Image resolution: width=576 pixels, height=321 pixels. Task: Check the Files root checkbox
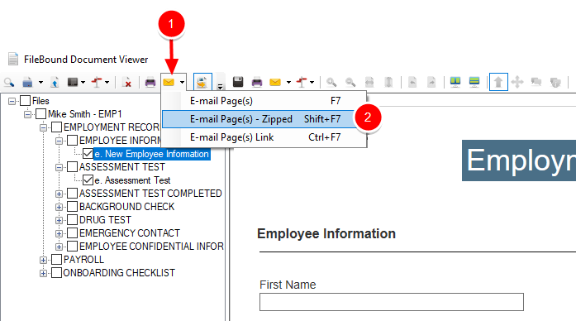pyautogui.click(x=26, y=101)
